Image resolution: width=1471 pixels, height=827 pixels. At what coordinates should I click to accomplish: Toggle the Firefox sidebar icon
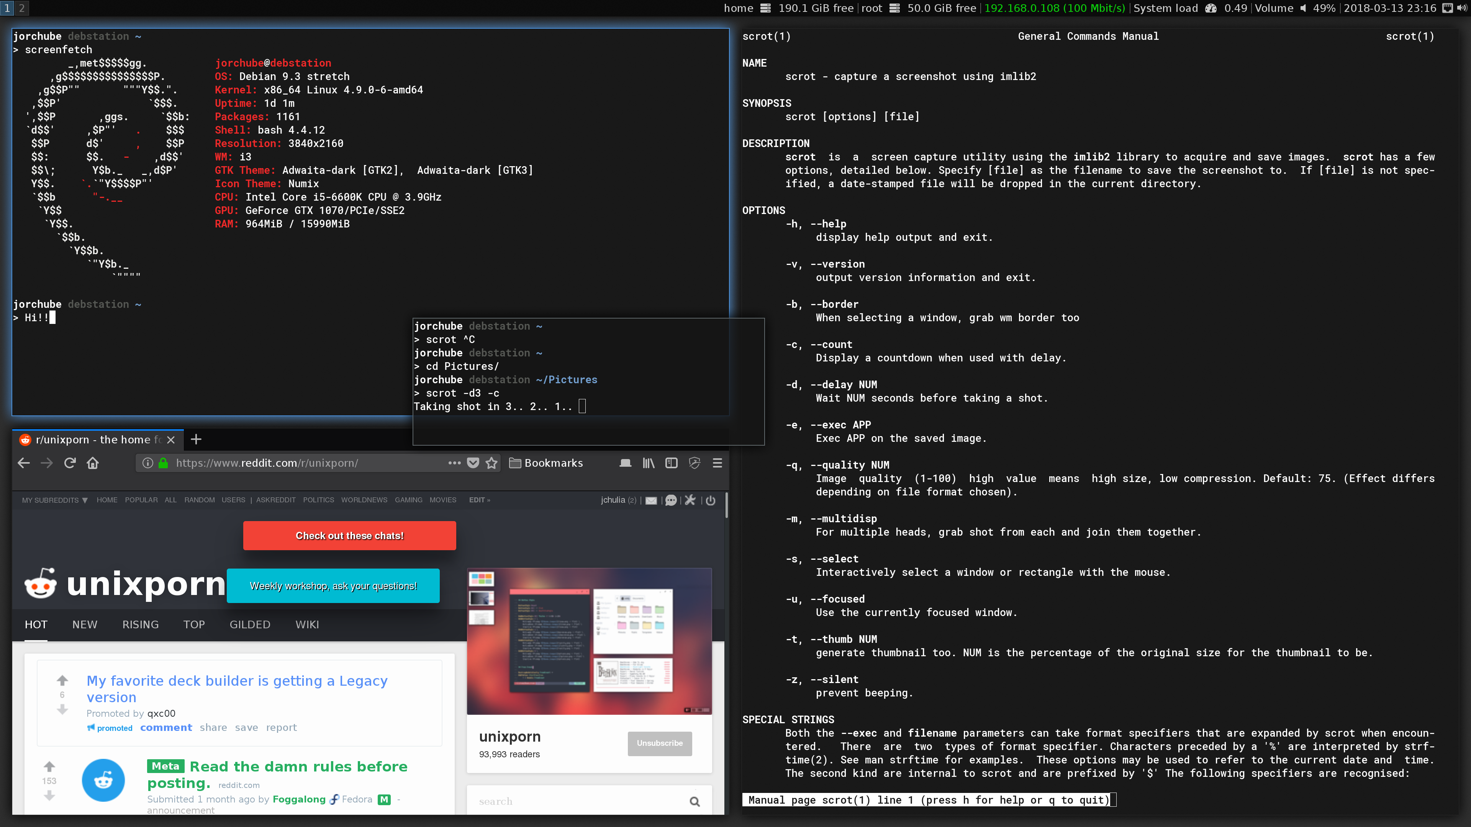pyautogui.click(x=671, y=463)
